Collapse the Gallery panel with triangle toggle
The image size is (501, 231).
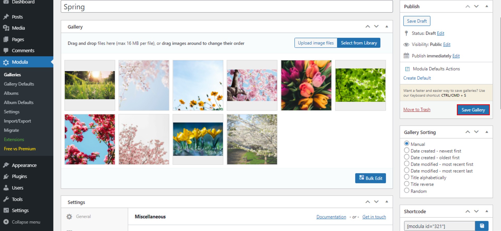pos(387,27)
